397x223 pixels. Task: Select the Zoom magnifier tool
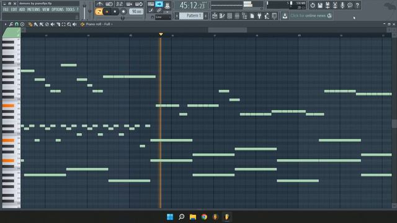tap(69, 24)
